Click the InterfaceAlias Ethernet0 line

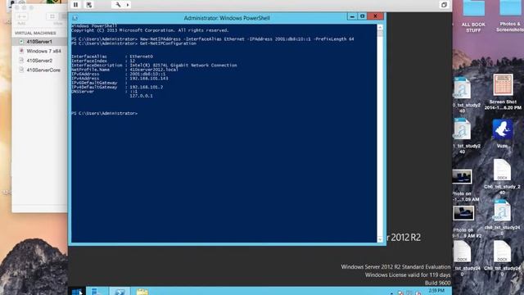(x=112, y=57)
